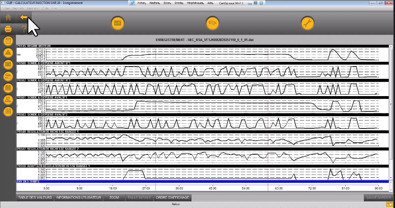Viewport: 395px width, 208px height.
Task: Click the printer icon
Action: tap(8, 29)
